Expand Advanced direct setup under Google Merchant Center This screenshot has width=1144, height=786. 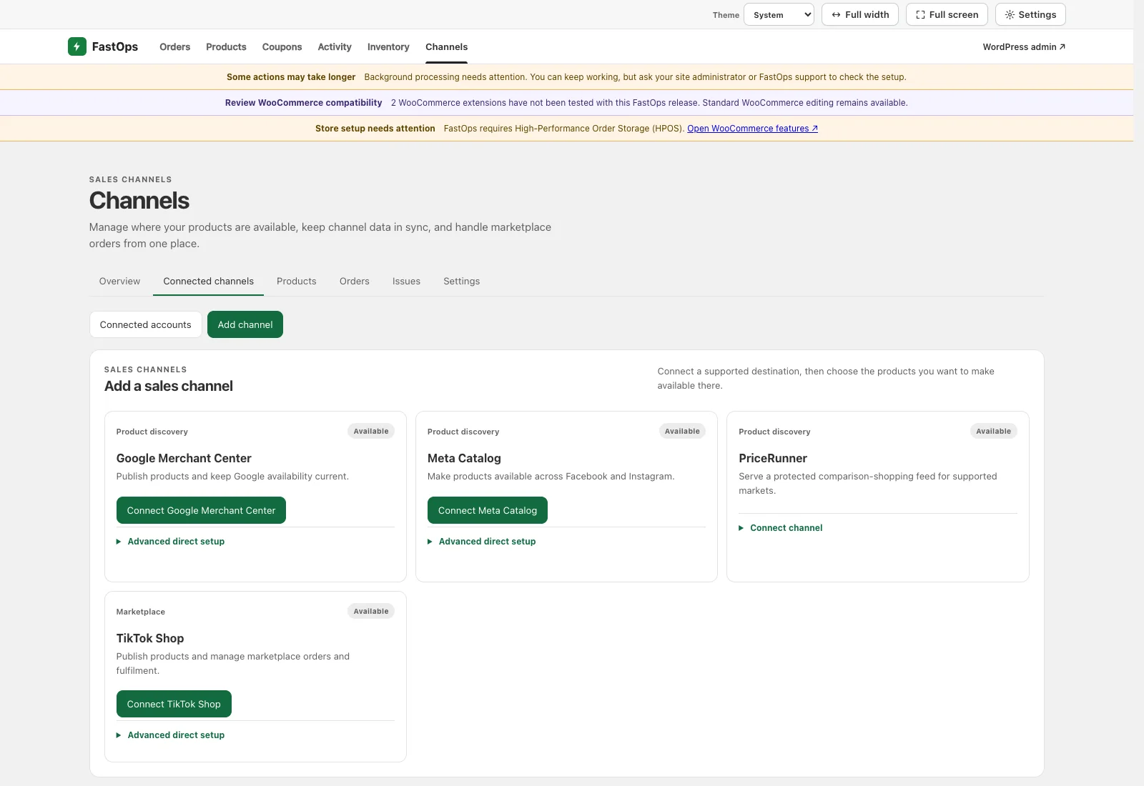point(170,542)
